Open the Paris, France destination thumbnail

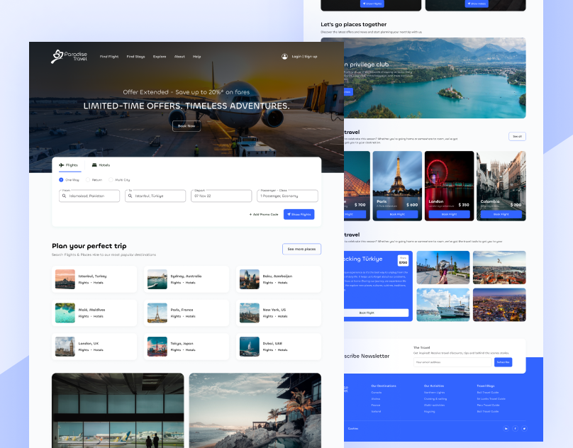pyautogui.click(x=157, y=313)
